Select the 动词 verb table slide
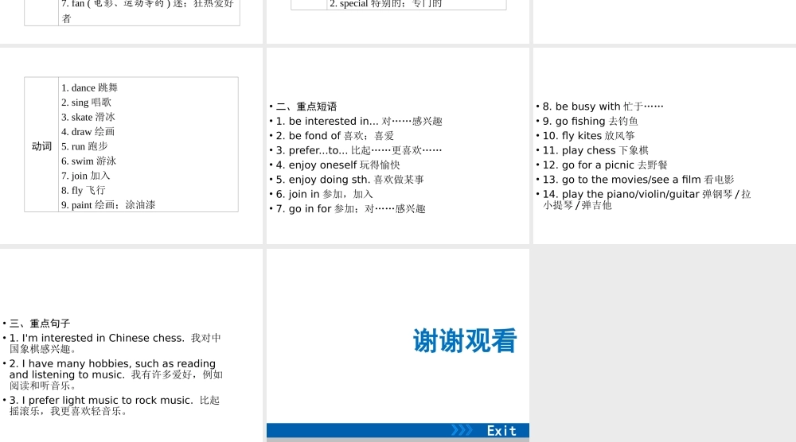This screenshot has height=442, width=796. click(131, 145)
